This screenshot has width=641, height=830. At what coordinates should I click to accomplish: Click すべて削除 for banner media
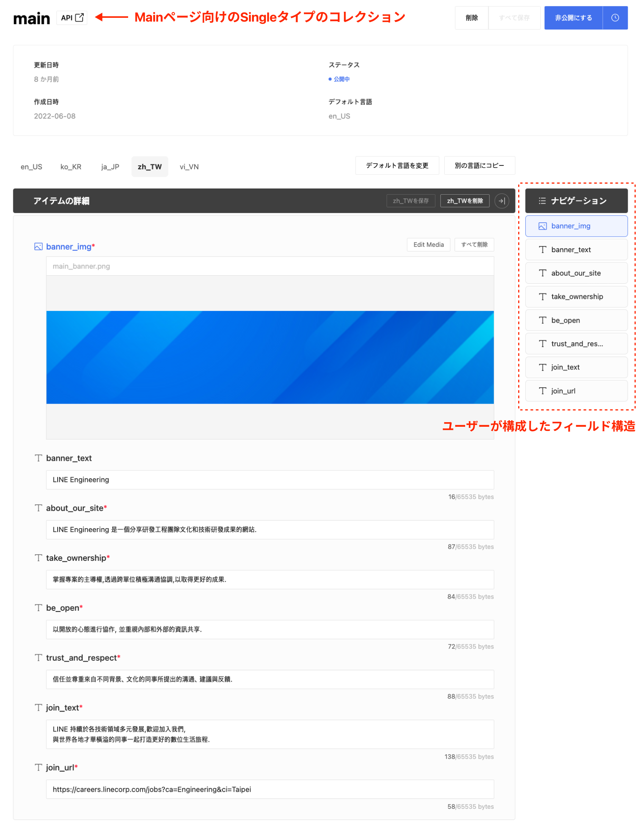(x=474, y=245)
